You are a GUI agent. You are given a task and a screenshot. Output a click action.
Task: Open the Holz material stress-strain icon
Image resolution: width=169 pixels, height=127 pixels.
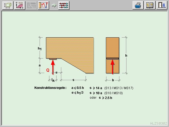(20, 5)
